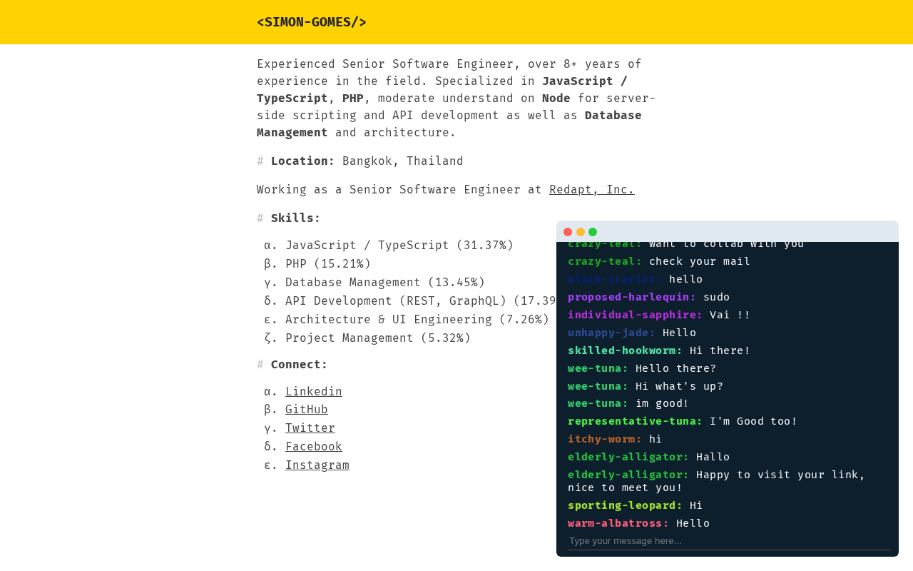The width and height of the screenshot is (913, 571).
Task: Click the 'unhappy-jade:' username in chat
Action: coord(612,333)
